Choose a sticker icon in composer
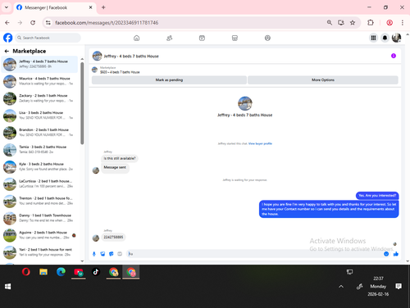 tap(112, 254)
